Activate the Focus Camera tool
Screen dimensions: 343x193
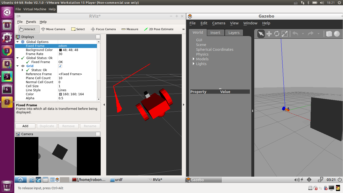103,29
